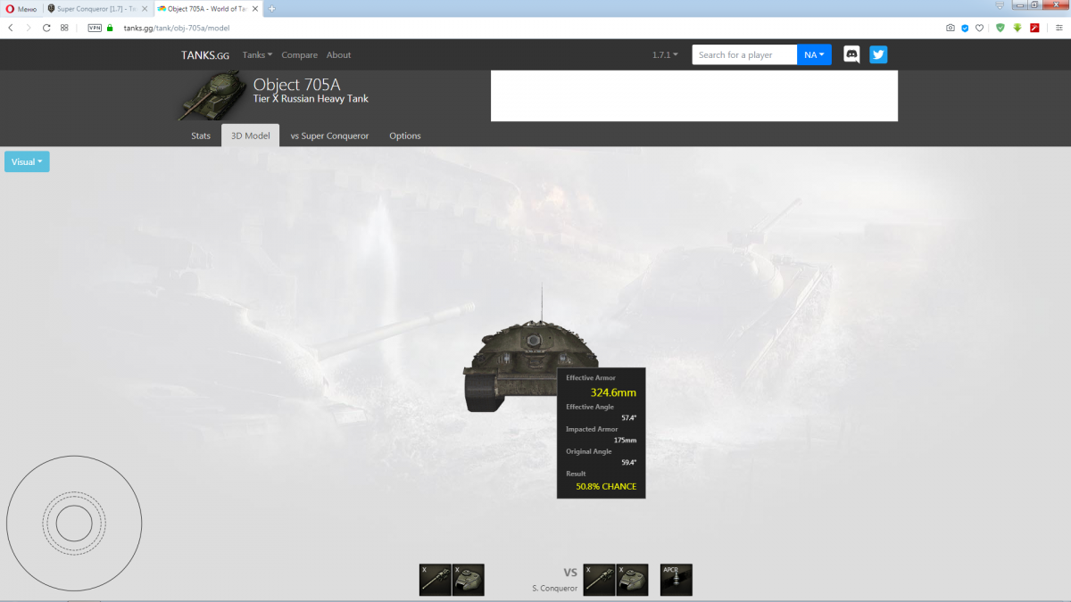This screenshot has height=602, width=1071.
Task: Click the Opera snapshot camera icon
Action: click(x=951, y=28)
